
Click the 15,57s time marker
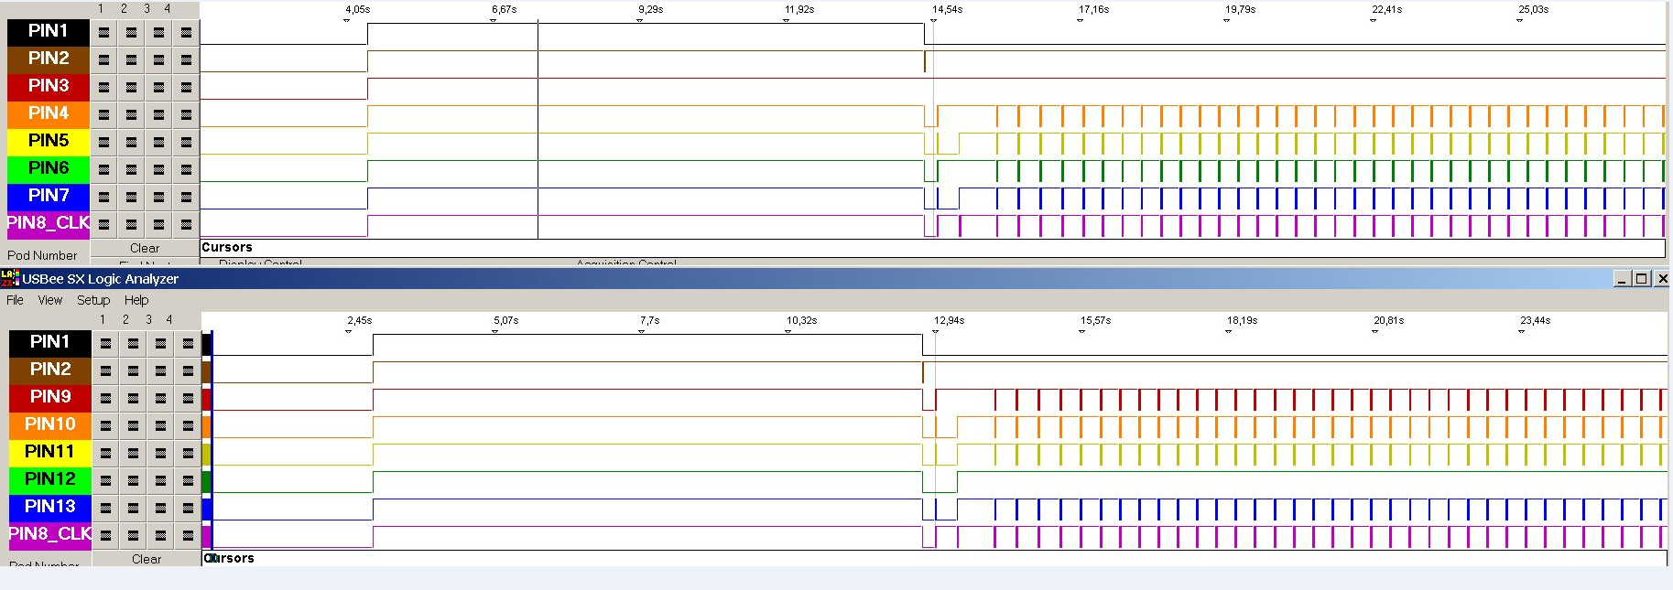1095,321
